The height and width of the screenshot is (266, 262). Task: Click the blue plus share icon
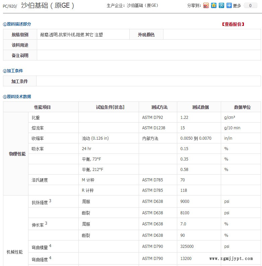coord(229,5)
